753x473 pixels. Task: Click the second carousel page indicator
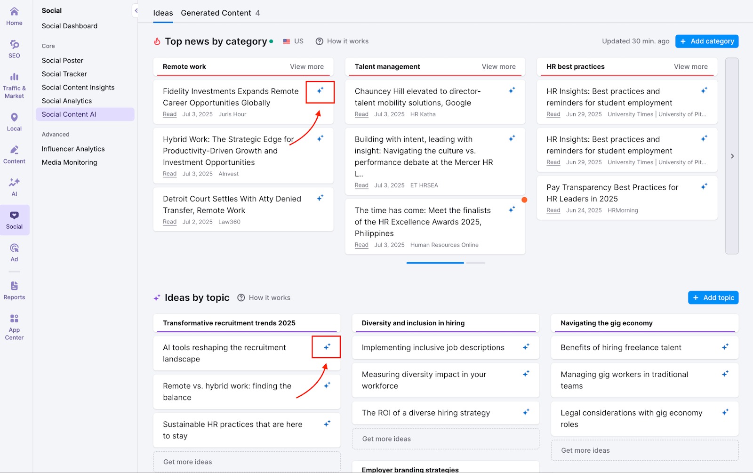[x=475, y=263]
